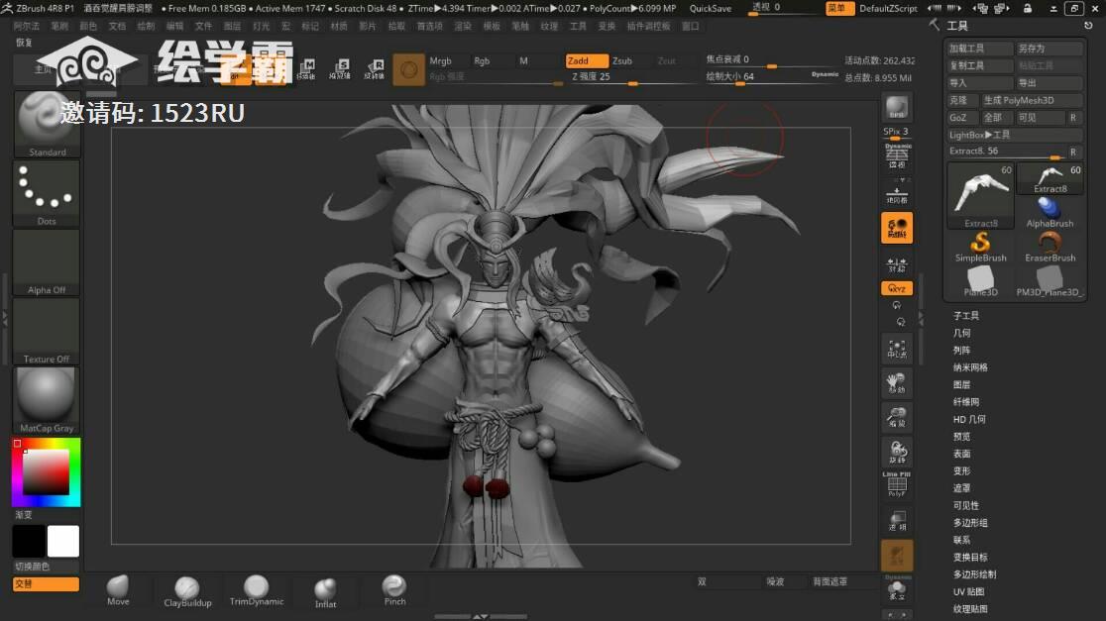Click the frame center point icon

897,349
